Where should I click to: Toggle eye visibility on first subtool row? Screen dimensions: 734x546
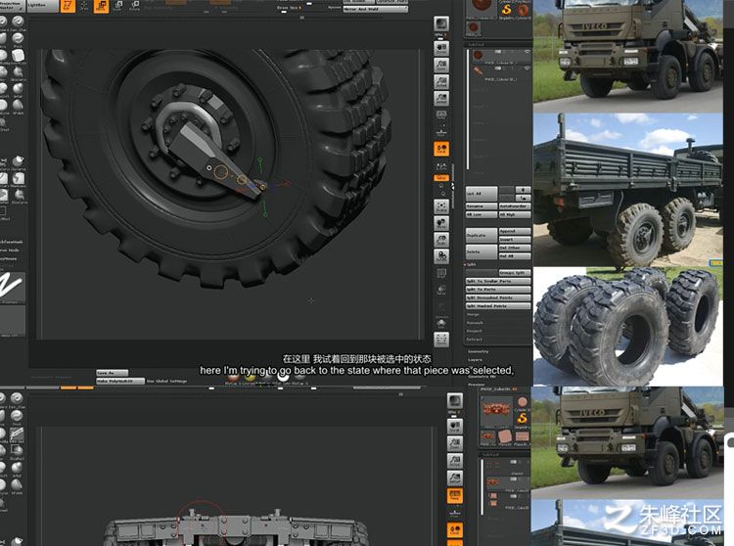click(528, 52)
